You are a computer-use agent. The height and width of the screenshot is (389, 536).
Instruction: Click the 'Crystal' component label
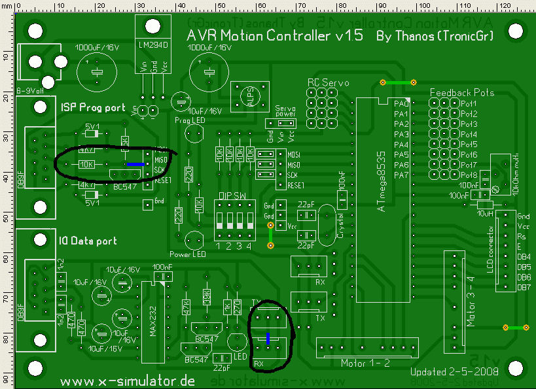340,226
